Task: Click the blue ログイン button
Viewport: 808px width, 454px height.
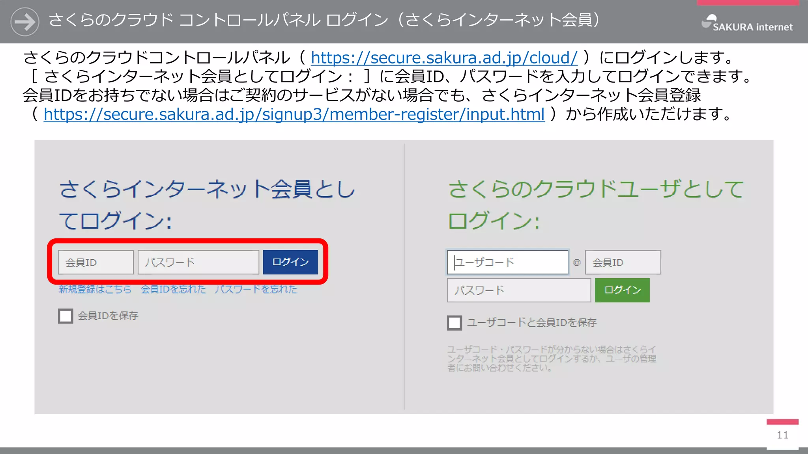Action: click(290, 262)
